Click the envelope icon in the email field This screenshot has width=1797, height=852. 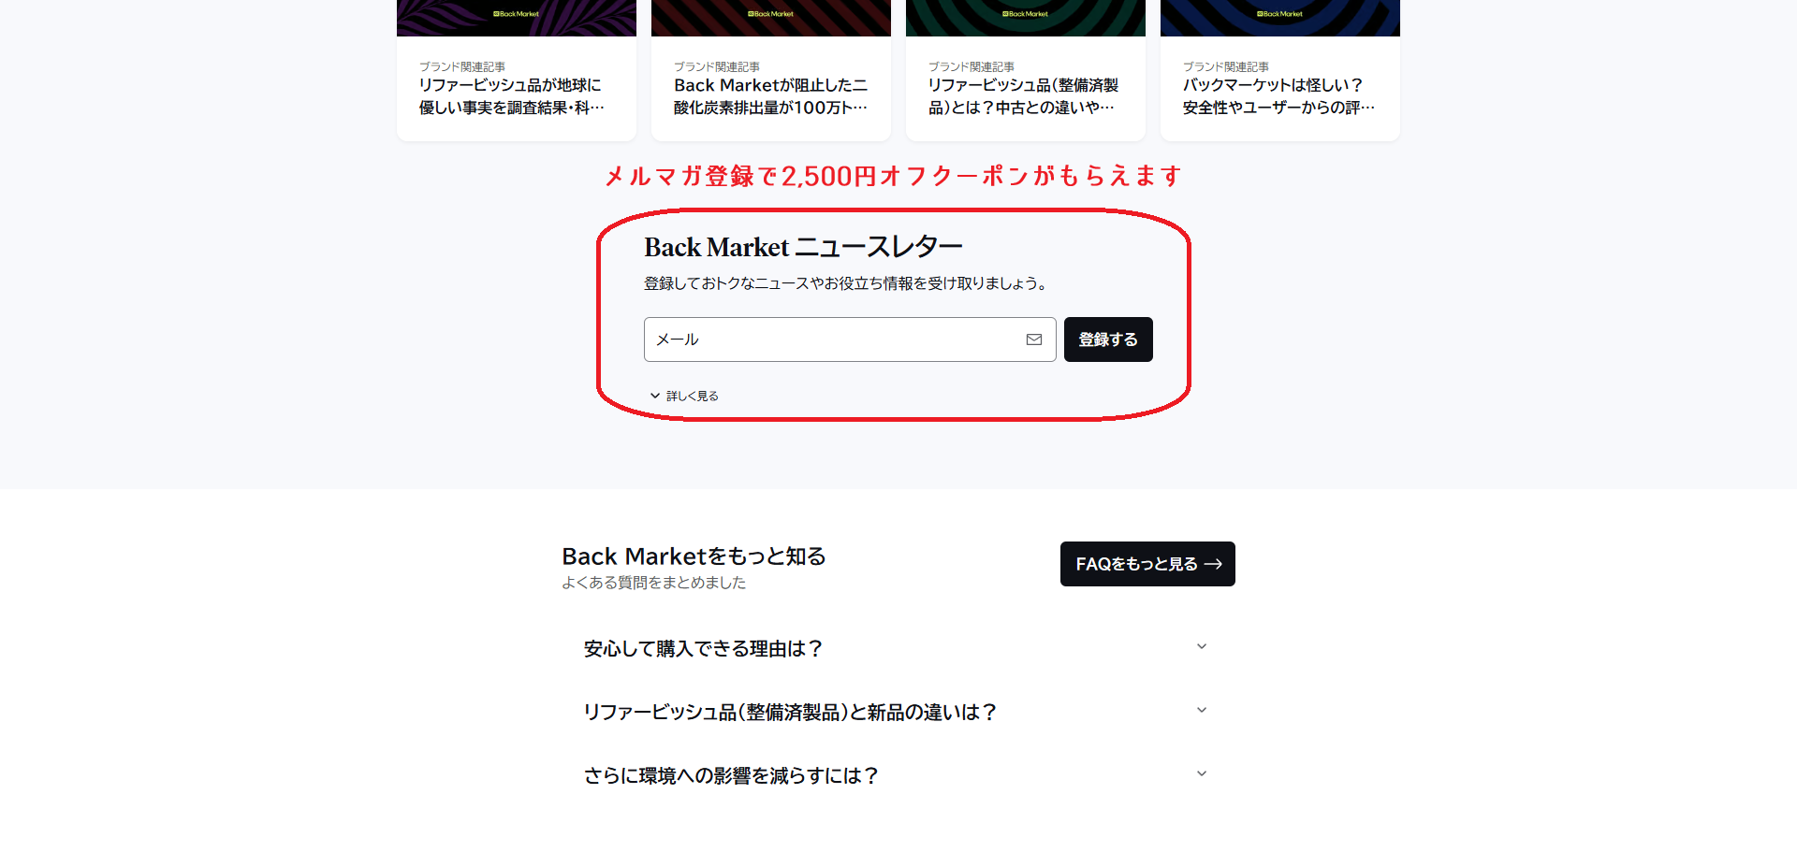tap(1033, 339)
